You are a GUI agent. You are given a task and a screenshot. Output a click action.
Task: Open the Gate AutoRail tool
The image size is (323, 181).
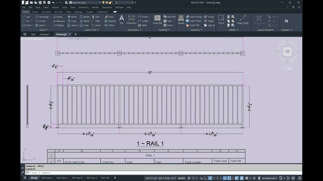coord(168,21)
